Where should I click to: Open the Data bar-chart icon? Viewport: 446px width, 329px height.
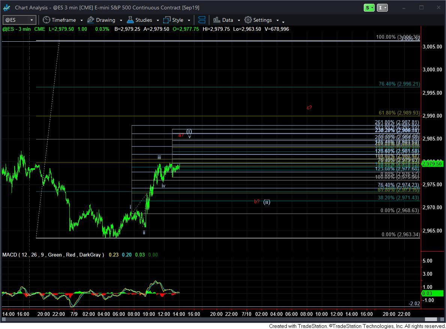coord(217,20)
